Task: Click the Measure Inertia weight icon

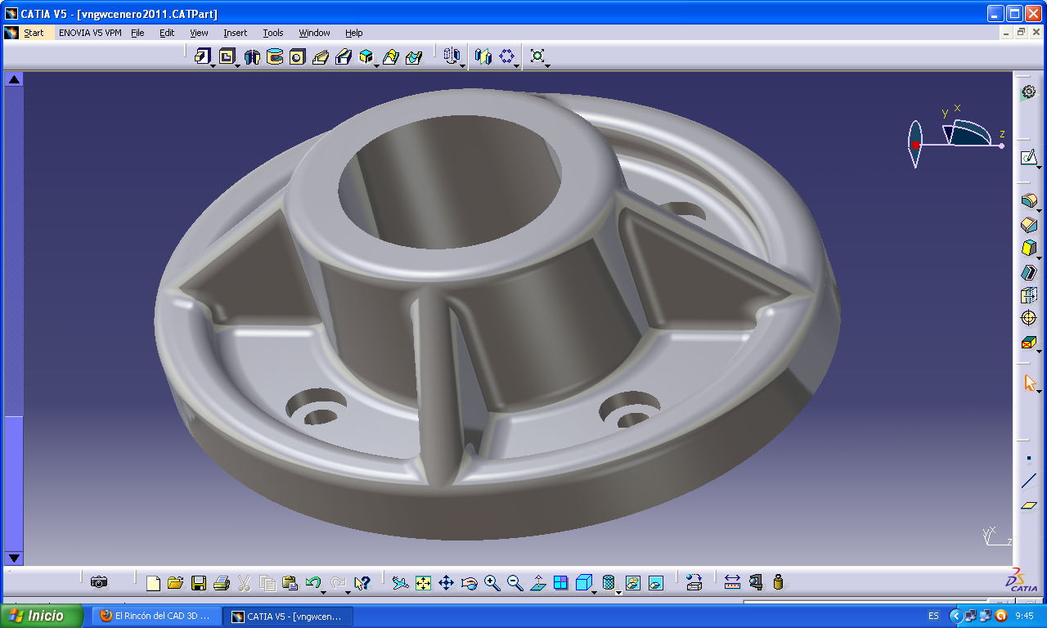Action: [778, 582]
